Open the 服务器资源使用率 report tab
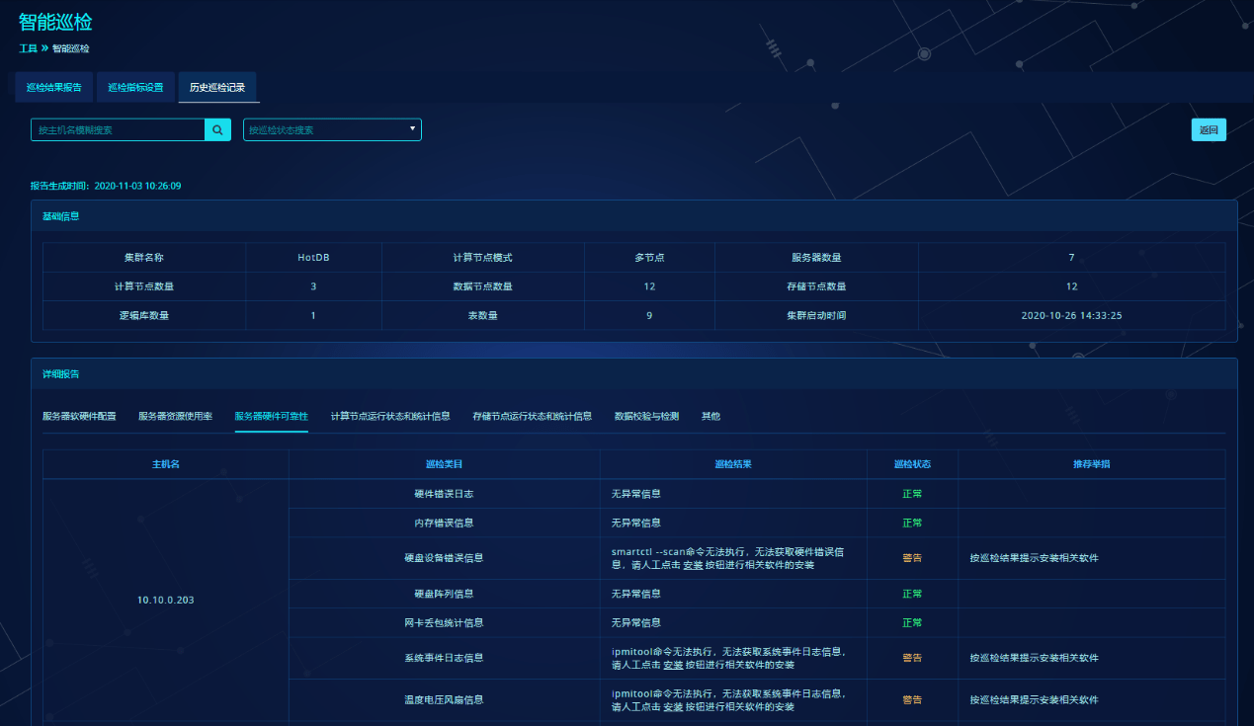This screenshot has width=1254, height=726. point(176,417)
